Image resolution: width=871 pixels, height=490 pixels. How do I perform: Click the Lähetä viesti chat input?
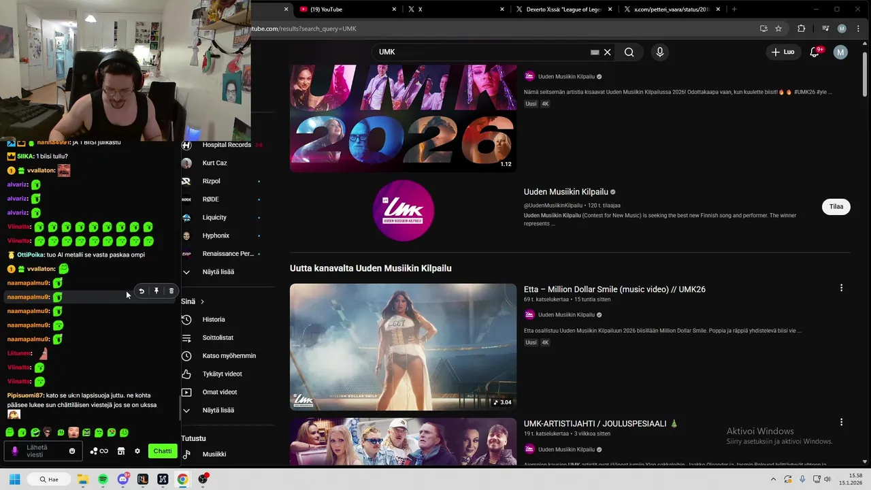pos(44,451)
